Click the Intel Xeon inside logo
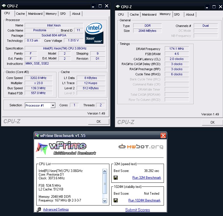Viewport: 223px width, 216px height. pos(94,33)
